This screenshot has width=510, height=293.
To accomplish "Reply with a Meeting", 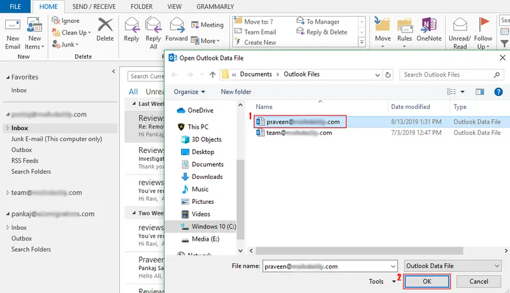I will tap(208, 25).
